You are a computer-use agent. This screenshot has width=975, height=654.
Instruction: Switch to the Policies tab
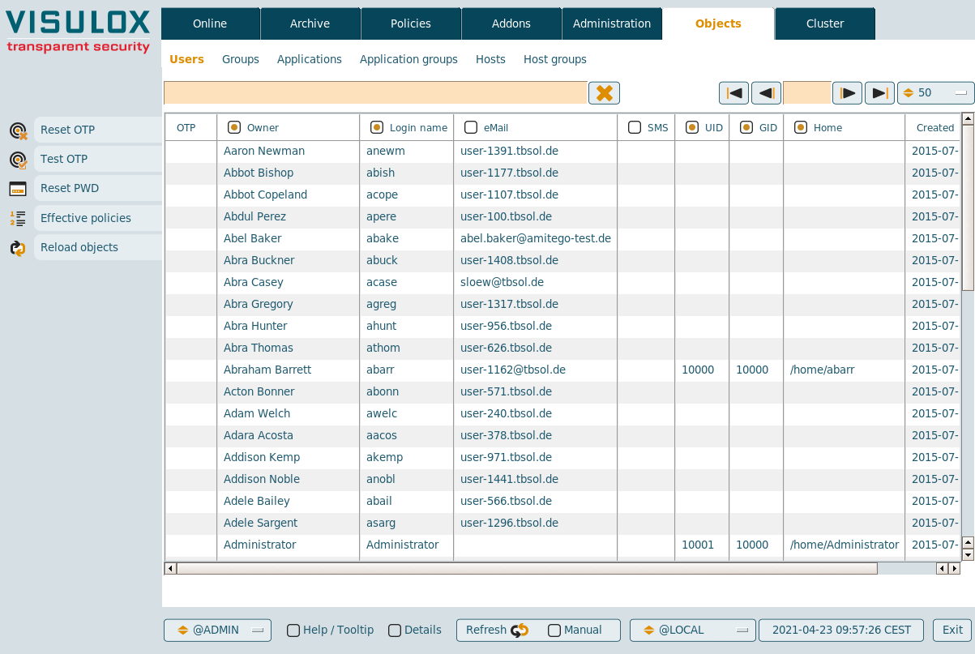[x=411, y=24]
